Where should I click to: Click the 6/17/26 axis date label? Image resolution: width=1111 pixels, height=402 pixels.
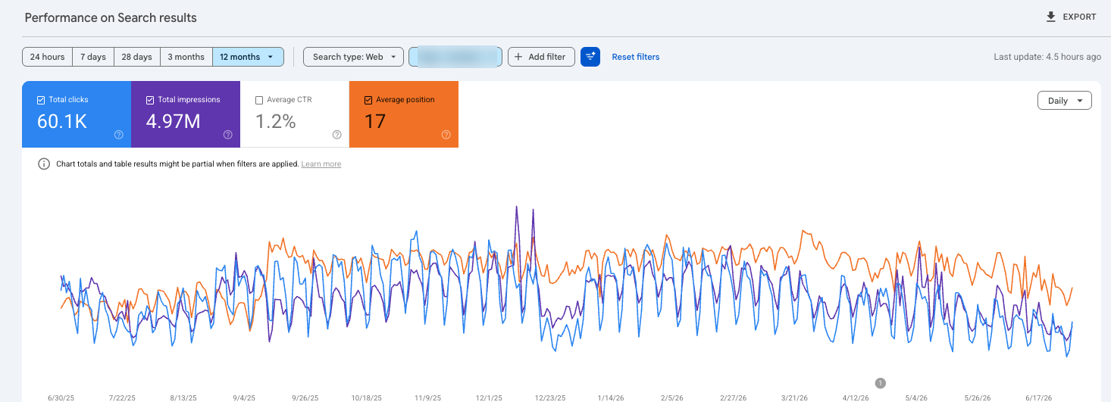[x=1037, y=397]
